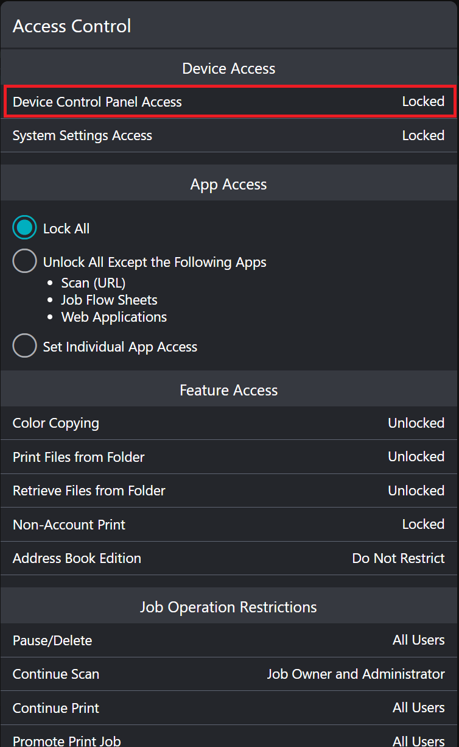The width and height of the screenshot is (459, 747).
Task: Click the Locked value for System Settings
Action: click(x=423, y=135)
